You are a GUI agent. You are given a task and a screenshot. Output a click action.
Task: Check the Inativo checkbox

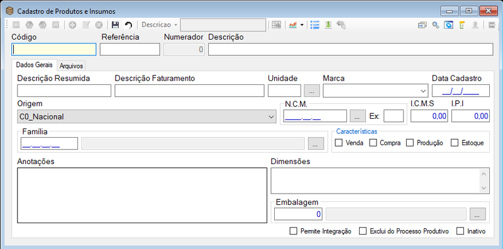[x=460, y=231]
